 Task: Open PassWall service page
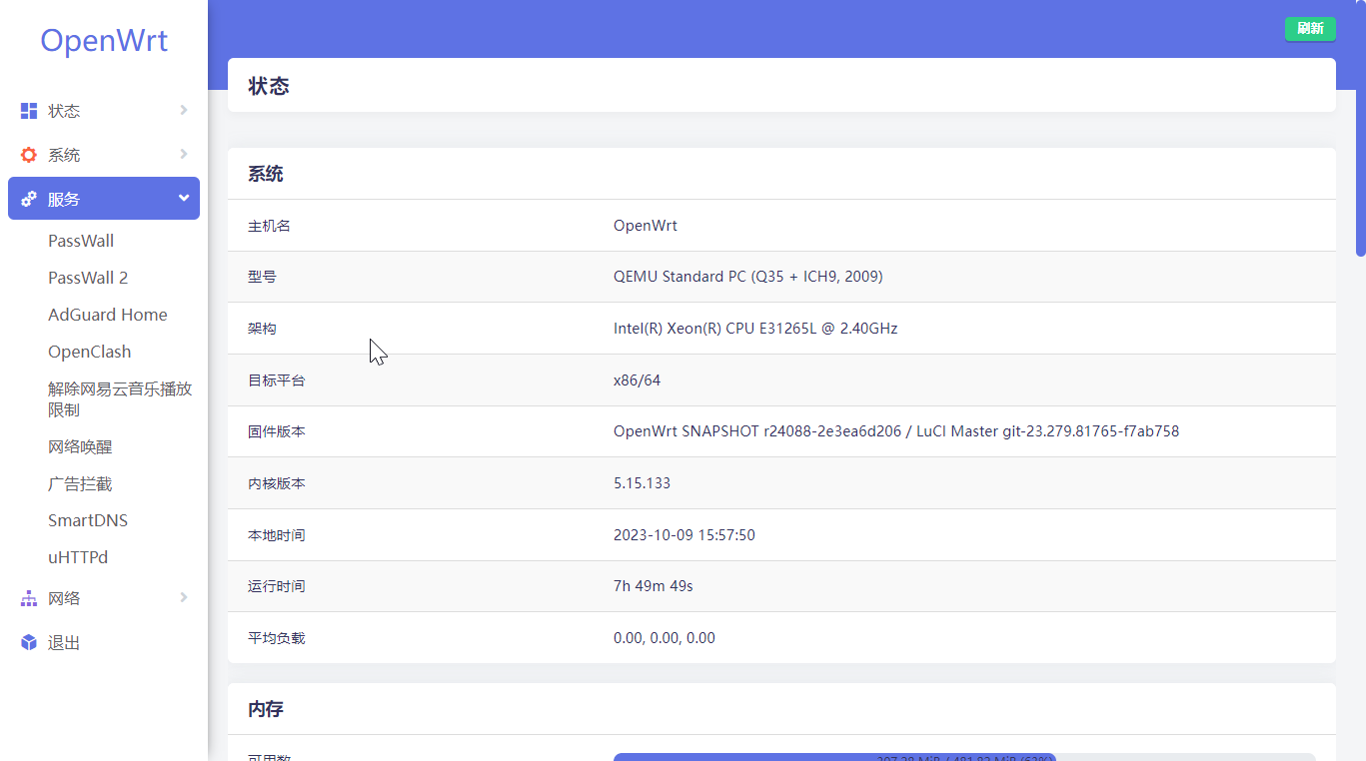(x=81, y=241)
